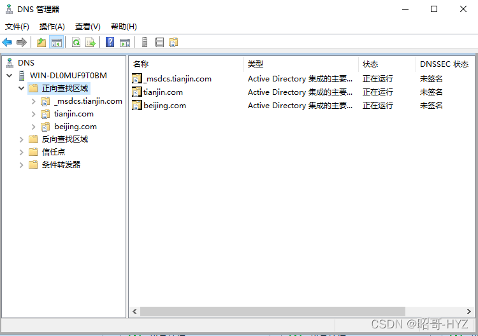Image resolution: width=478 pixels, height=336 pixels.
Task: Click the new zone folder toolbar icon
Action: (x=173, y=42)
